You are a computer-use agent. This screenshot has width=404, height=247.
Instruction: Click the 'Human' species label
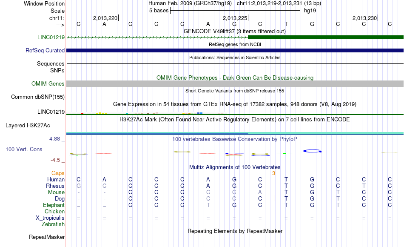pyautogui.click(x=56, y=179)
